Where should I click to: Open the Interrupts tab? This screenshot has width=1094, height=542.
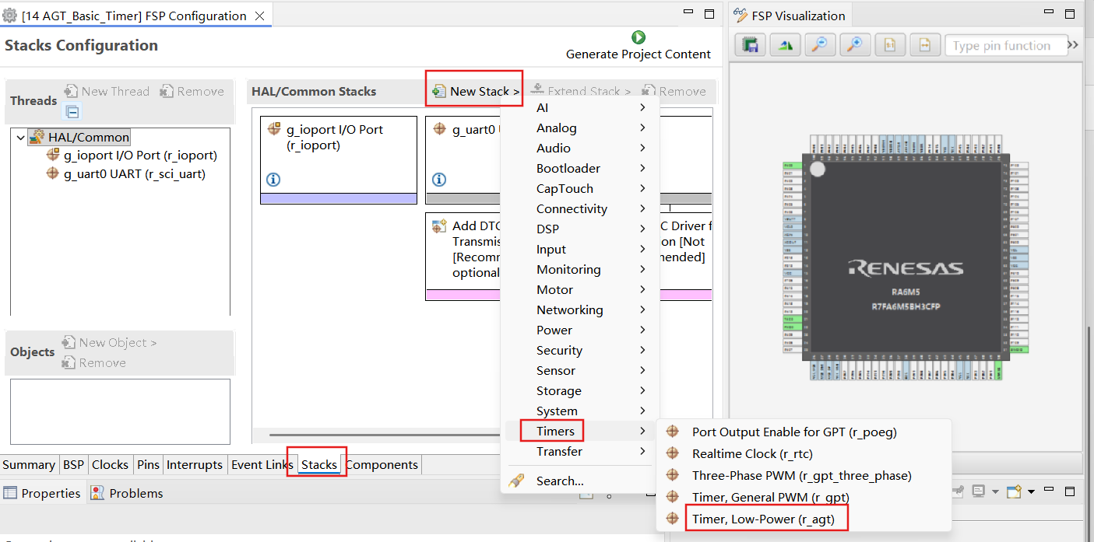tap(195, 464)
